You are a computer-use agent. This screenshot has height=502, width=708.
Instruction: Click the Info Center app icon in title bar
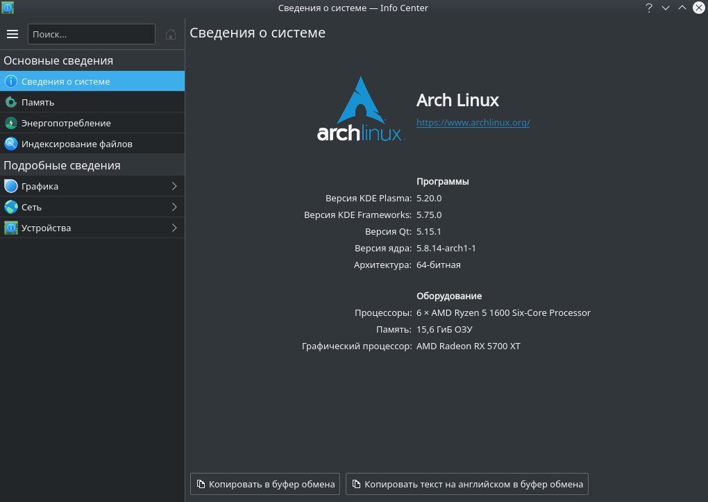tap(8, 7)
